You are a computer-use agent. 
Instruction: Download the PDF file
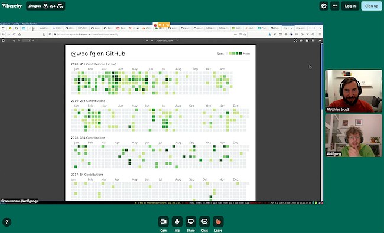point(307,41)
